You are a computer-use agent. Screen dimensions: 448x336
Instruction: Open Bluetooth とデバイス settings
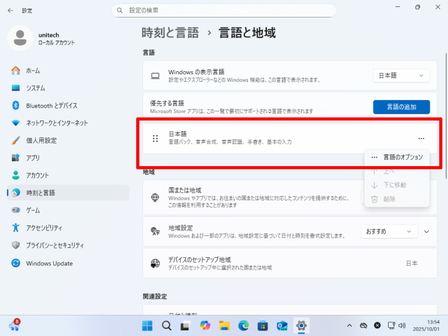pos(51,106)
